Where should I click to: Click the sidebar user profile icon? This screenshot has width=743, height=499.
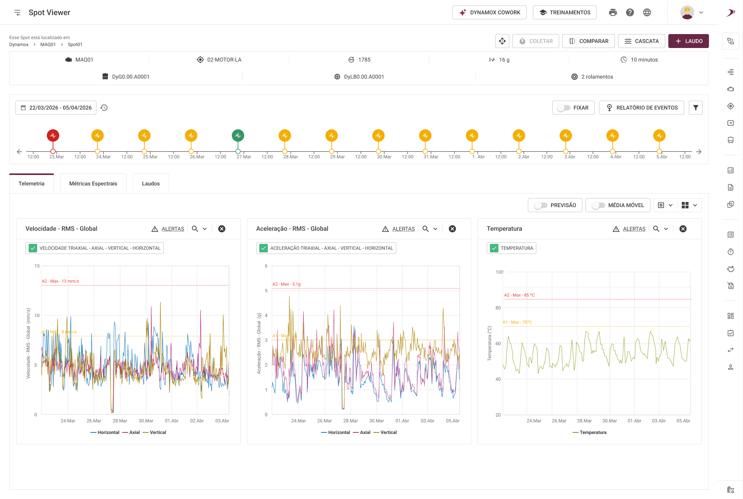[x=731, y=367]
